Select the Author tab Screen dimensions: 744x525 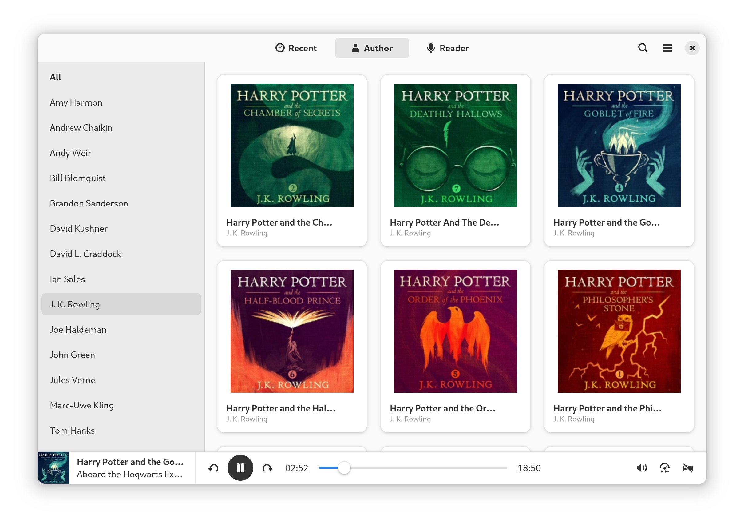click(x=372, y=48)
